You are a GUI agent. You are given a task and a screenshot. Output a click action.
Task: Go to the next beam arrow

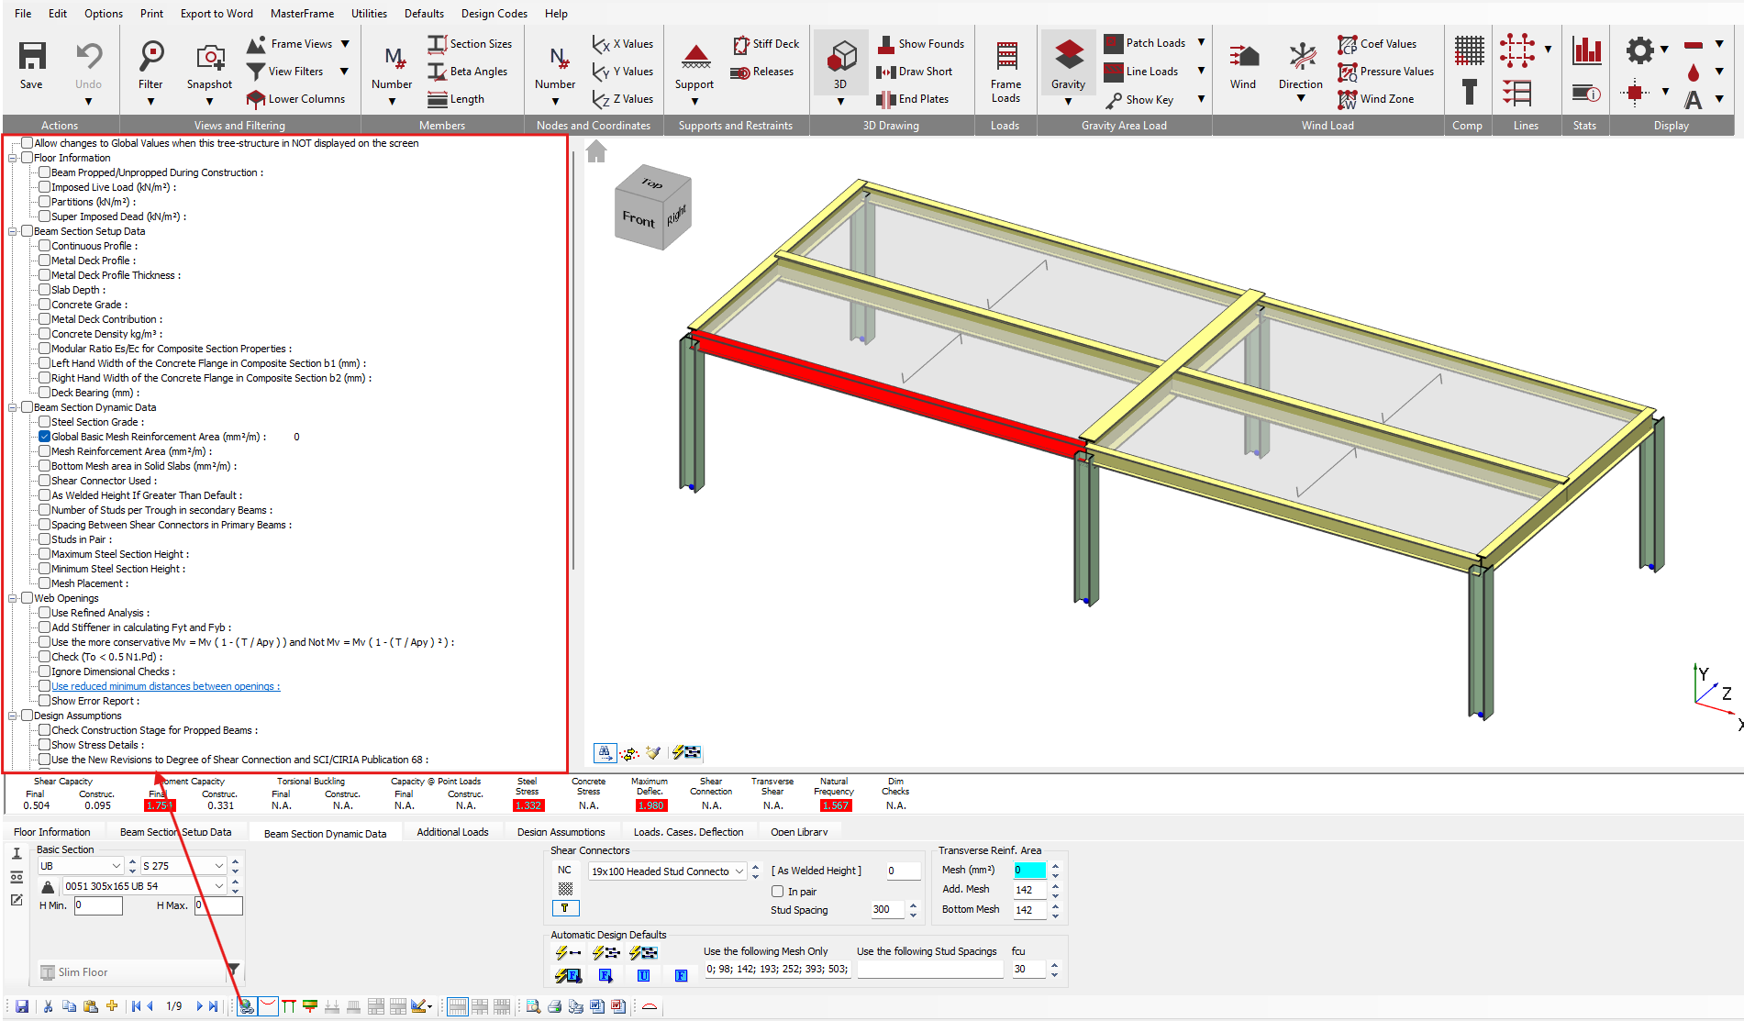pyautogui.click(x=199, y=1006)
